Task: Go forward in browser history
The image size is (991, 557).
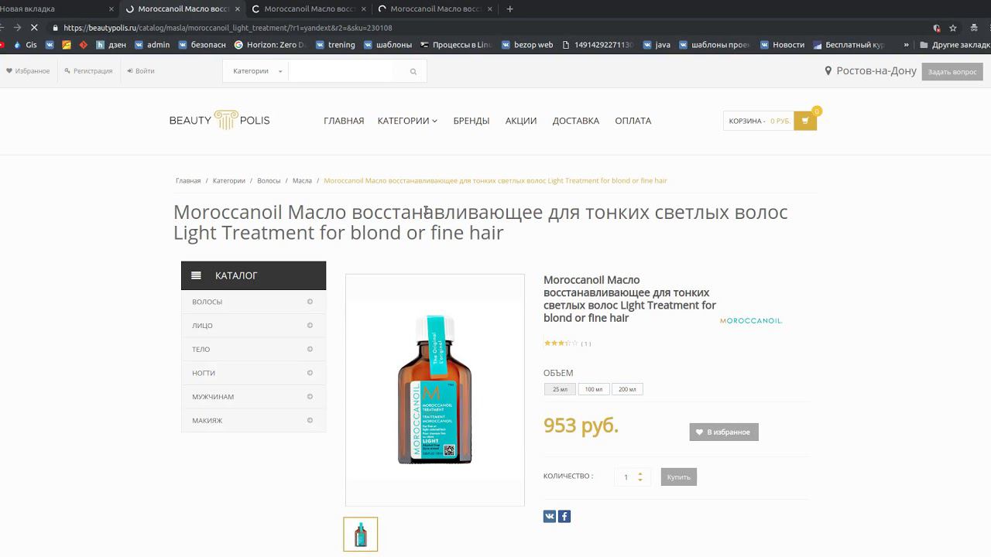Action: [x=17, y=28]
